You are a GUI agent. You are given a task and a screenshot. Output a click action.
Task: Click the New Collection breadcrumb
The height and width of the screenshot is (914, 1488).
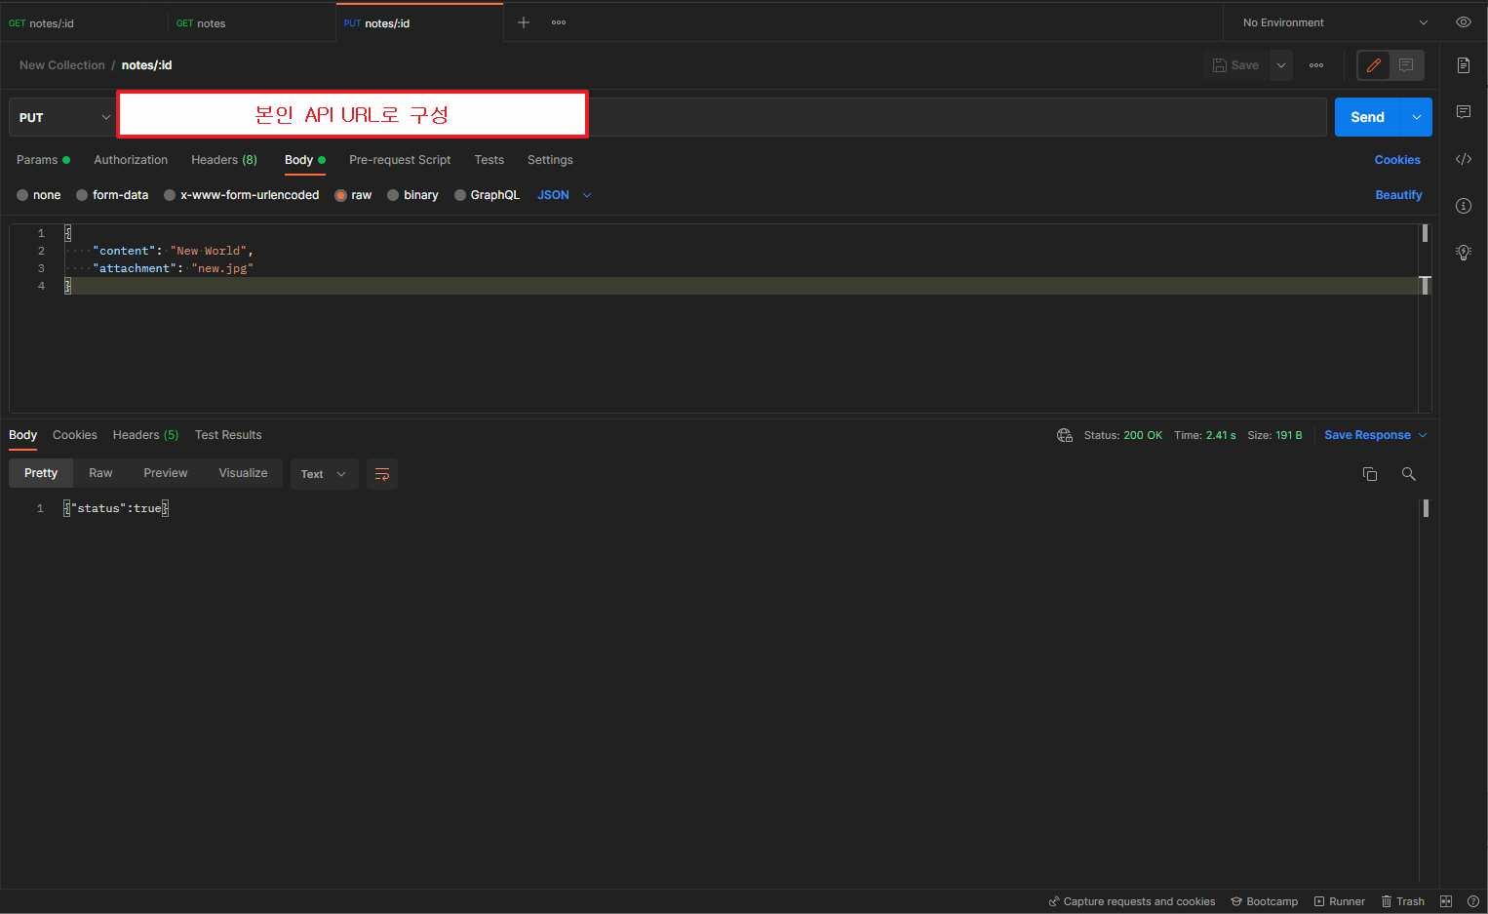[62, 65]
